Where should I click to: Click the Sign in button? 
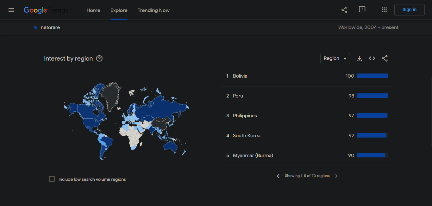point(410,10)
